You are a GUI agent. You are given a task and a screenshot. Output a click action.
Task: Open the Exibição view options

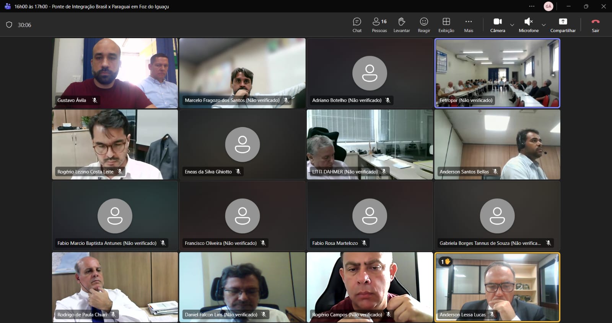[x=446, y=25]
